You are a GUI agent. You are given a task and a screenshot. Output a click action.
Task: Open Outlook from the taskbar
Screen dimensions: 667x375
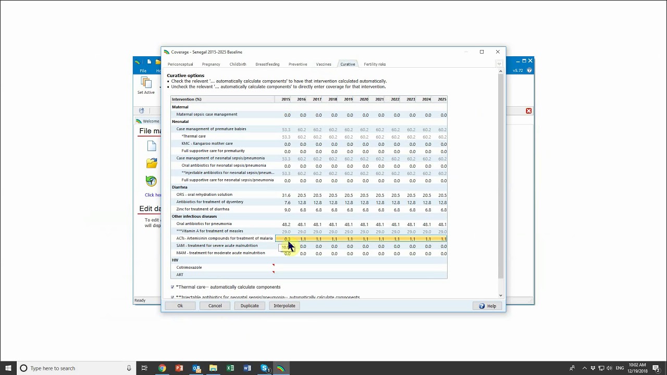click(x=196, y=368)
